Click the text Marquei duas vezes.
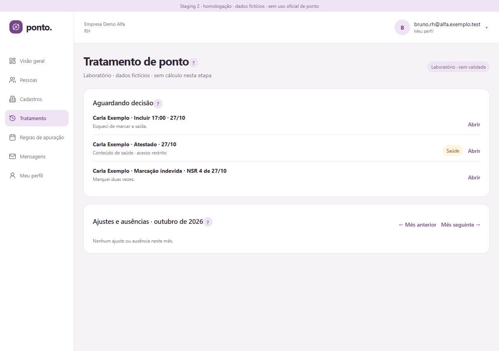This screenshot has width=499, height=351. click(x=113, y=179)
